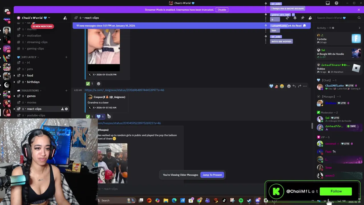Open the hoopss status link
Viewport: 364px width, 205px height.
(x=129, y=123)
